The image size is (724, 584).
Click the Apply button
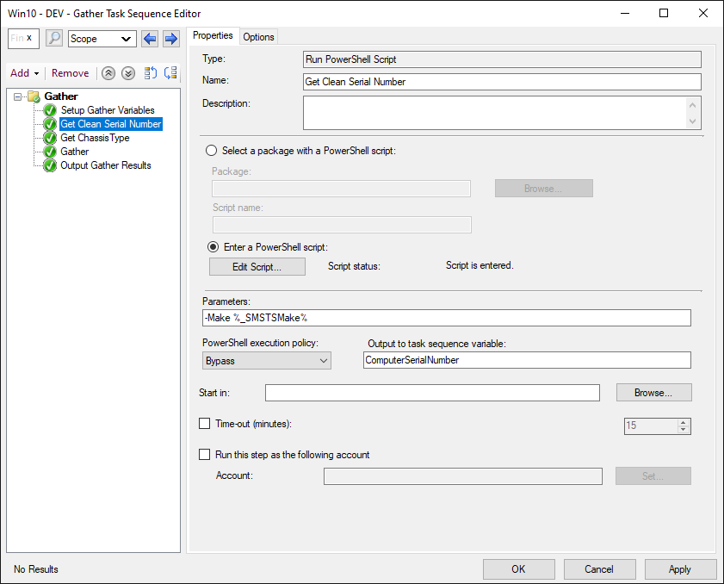[x=680, y=569]
